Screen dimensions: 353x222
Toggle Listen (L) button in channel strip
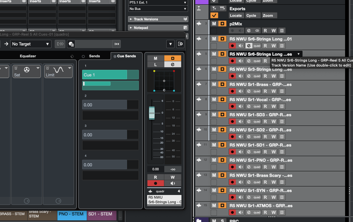click(x=156, y=65)
